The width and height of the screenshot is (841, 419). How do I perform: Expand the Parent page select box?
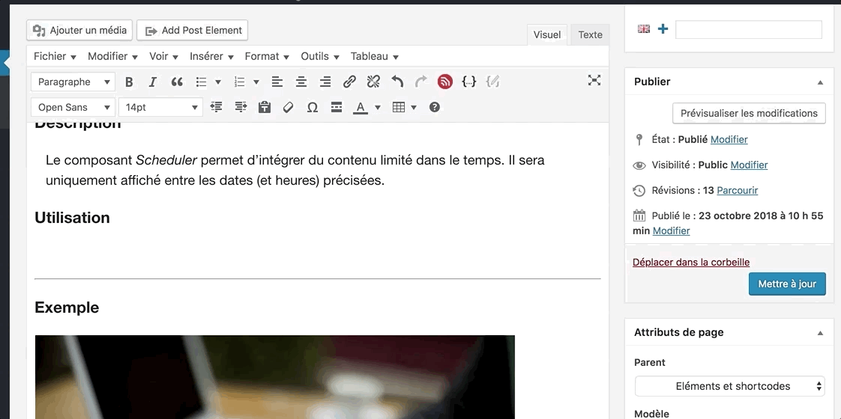click(x=729, y=386)
